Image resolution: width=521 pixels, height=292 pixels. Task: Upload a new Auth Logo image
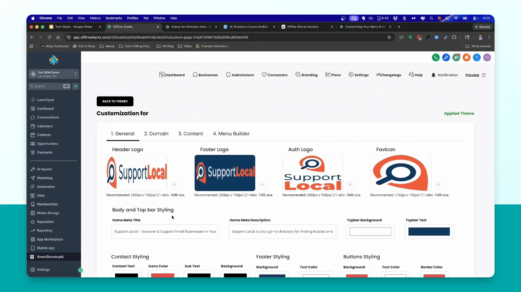coord(350,185)
